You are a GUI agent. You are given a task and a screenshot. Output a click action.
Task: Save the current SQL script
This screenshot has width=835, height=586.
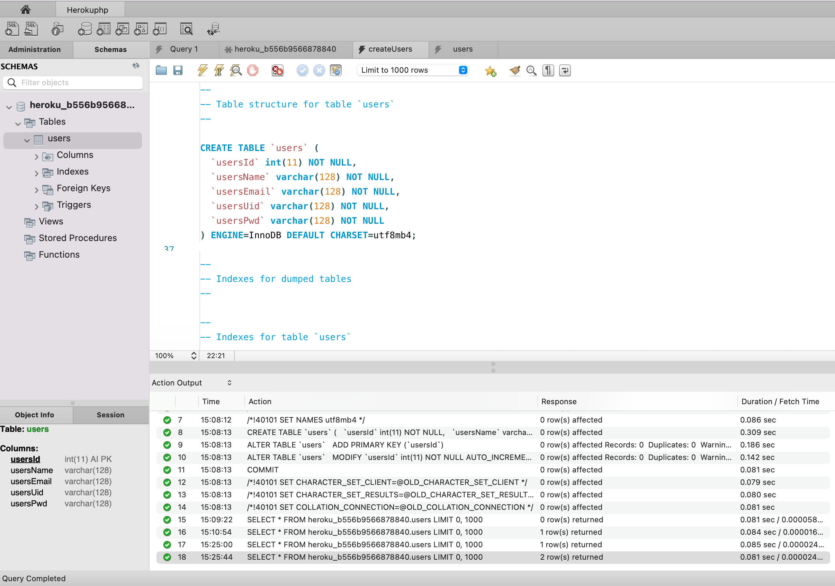pos(178,70)
